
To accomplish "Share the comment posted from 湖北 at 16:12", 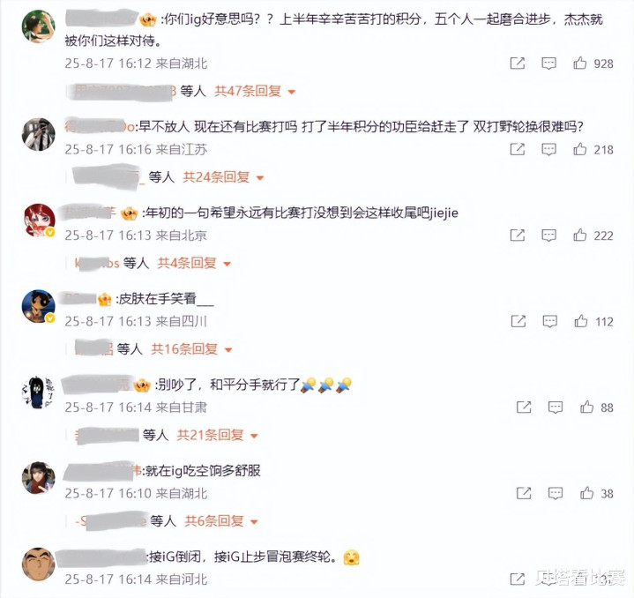I will [517, 64].
